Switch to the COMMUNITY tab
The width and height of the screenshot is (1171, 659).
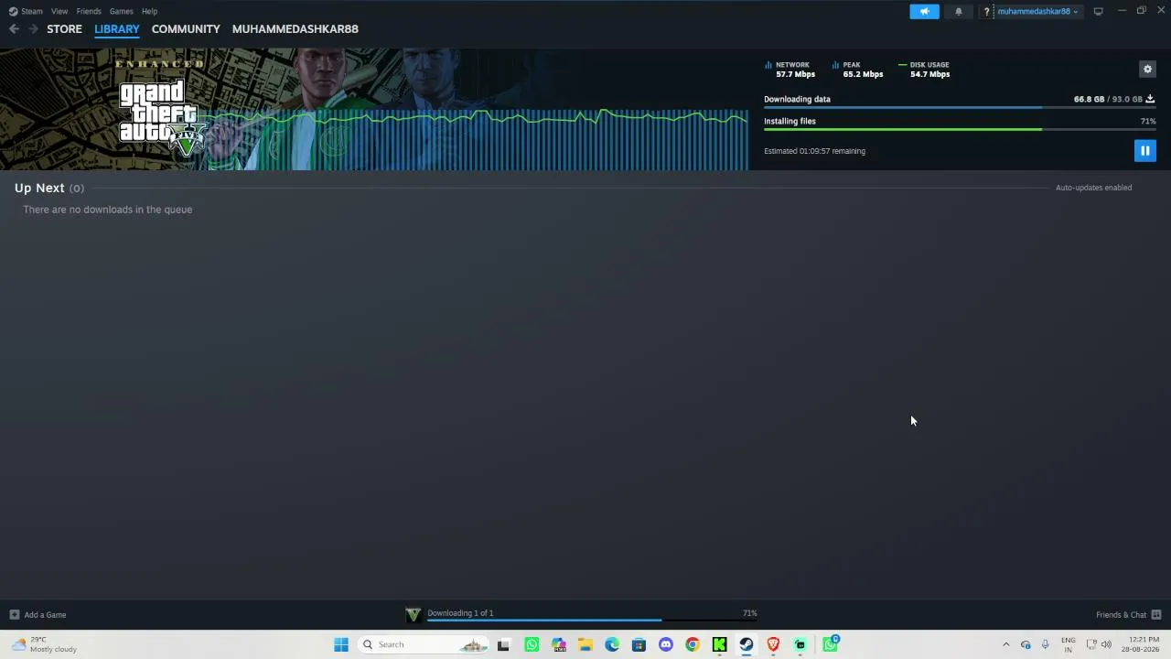coord(186,29)
